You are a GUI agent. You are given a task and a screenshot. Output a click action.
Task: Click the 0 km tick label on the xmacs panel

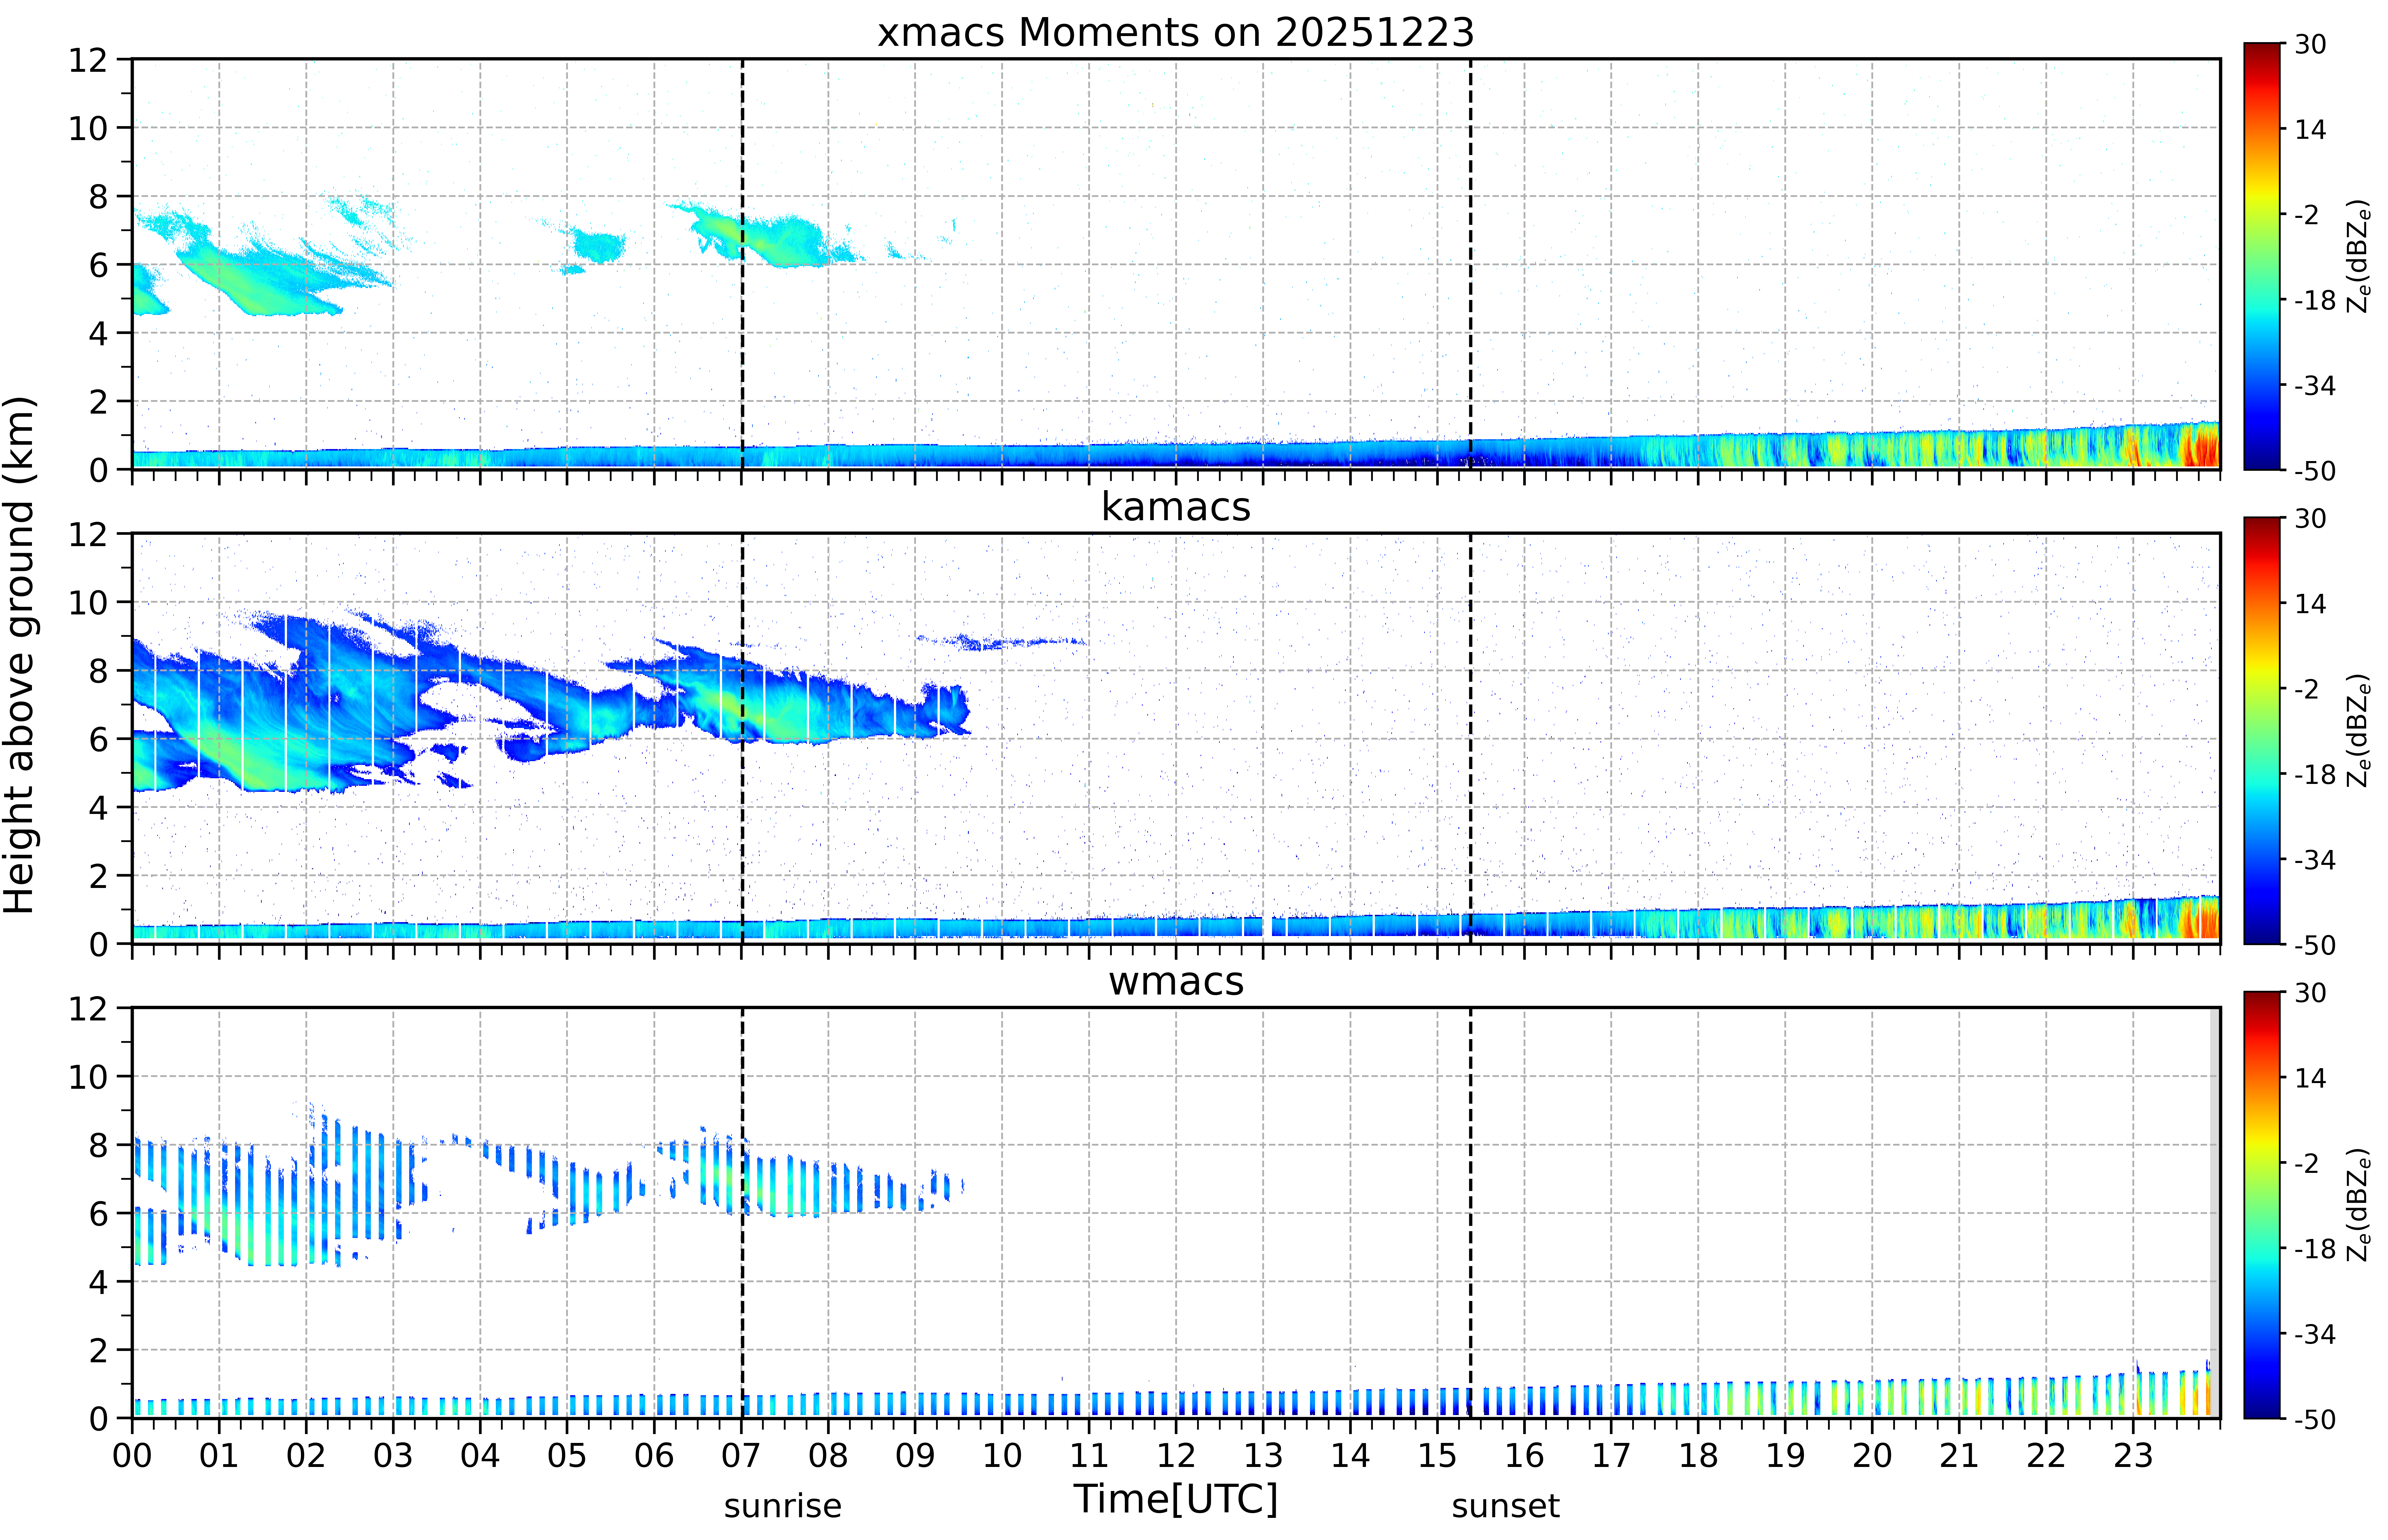pos(98,470)
